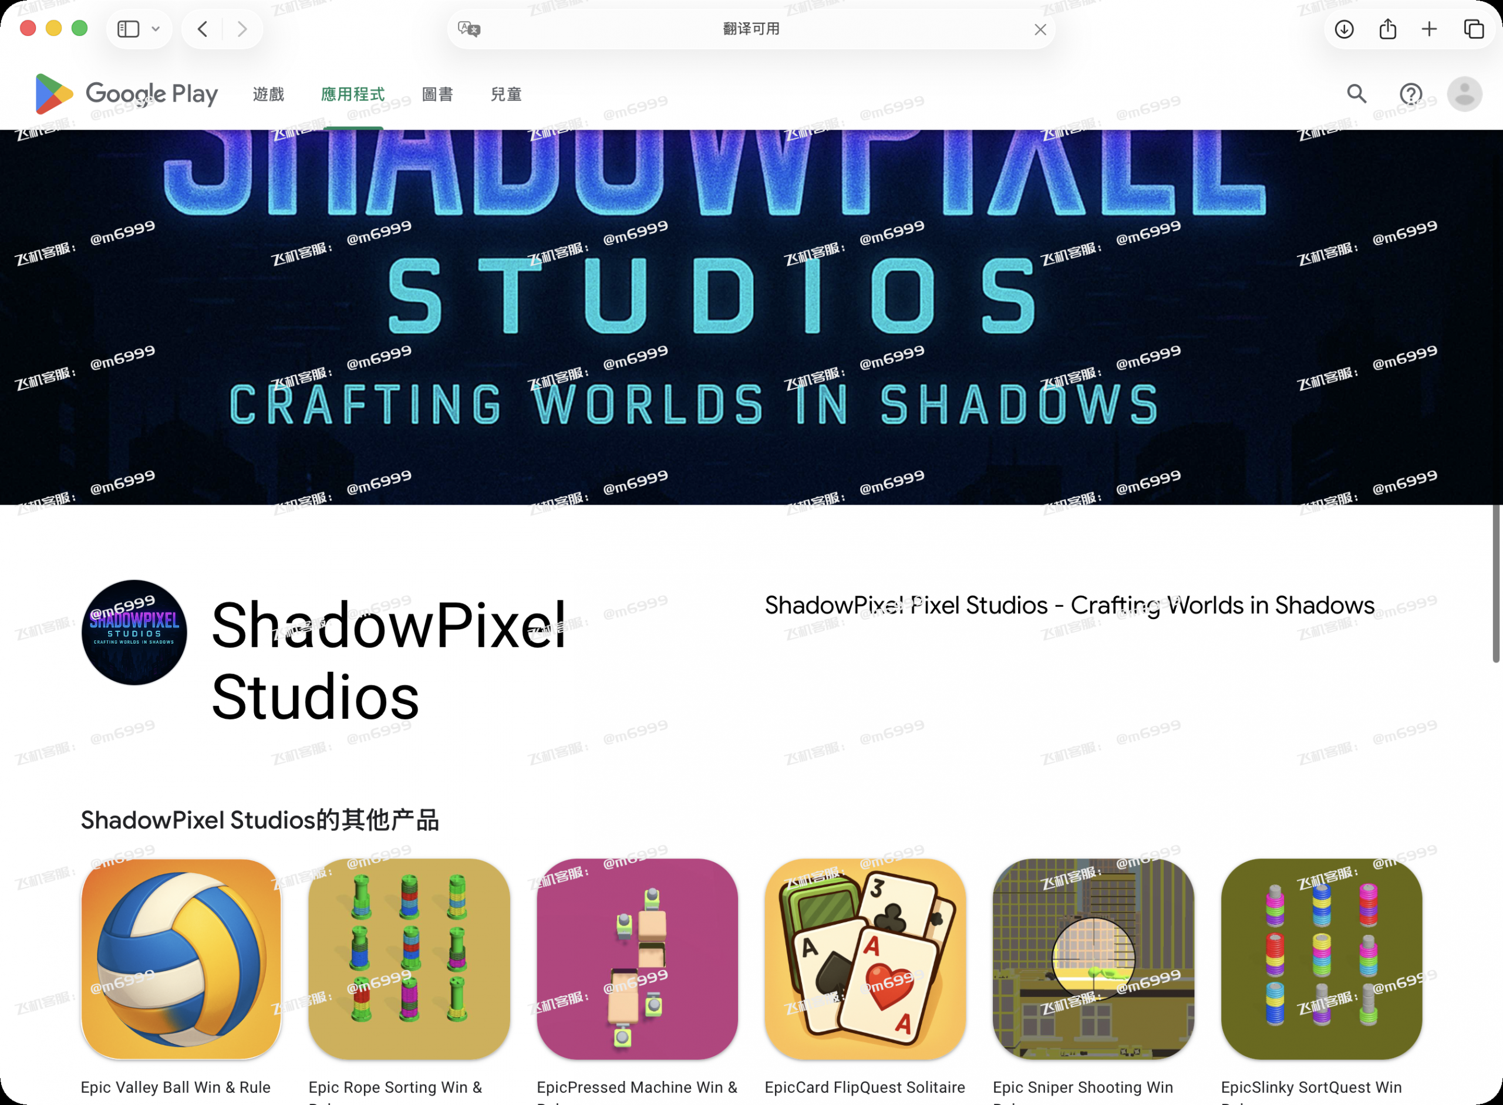Open the Epic Rope Sorting app icon

(409, 959)
